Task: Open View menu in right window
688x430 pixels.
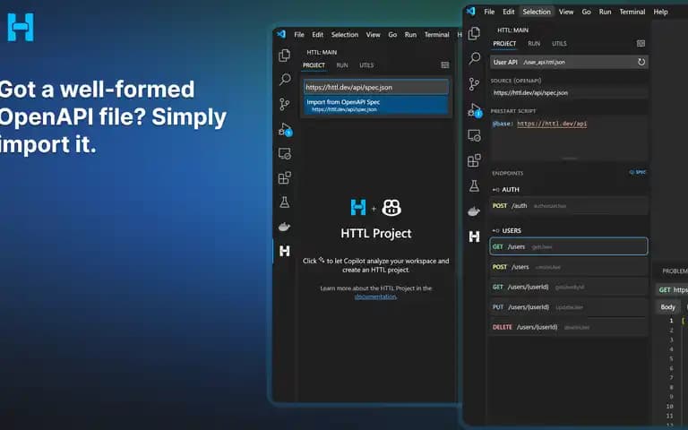Action: pyautogui.click(x=566, y=12)
